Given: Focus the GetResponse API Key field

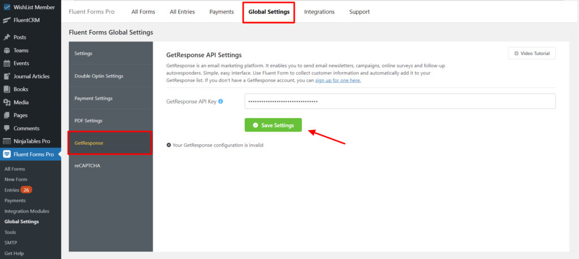Looking at the screenshot, I should click(400, 101).
